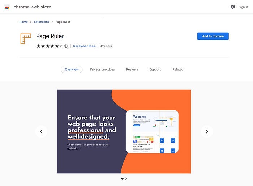Open Extensions breadcrumb link
The height and width of the screenshot is (186, 253).
pyautogui.click(x=42, y=22)
